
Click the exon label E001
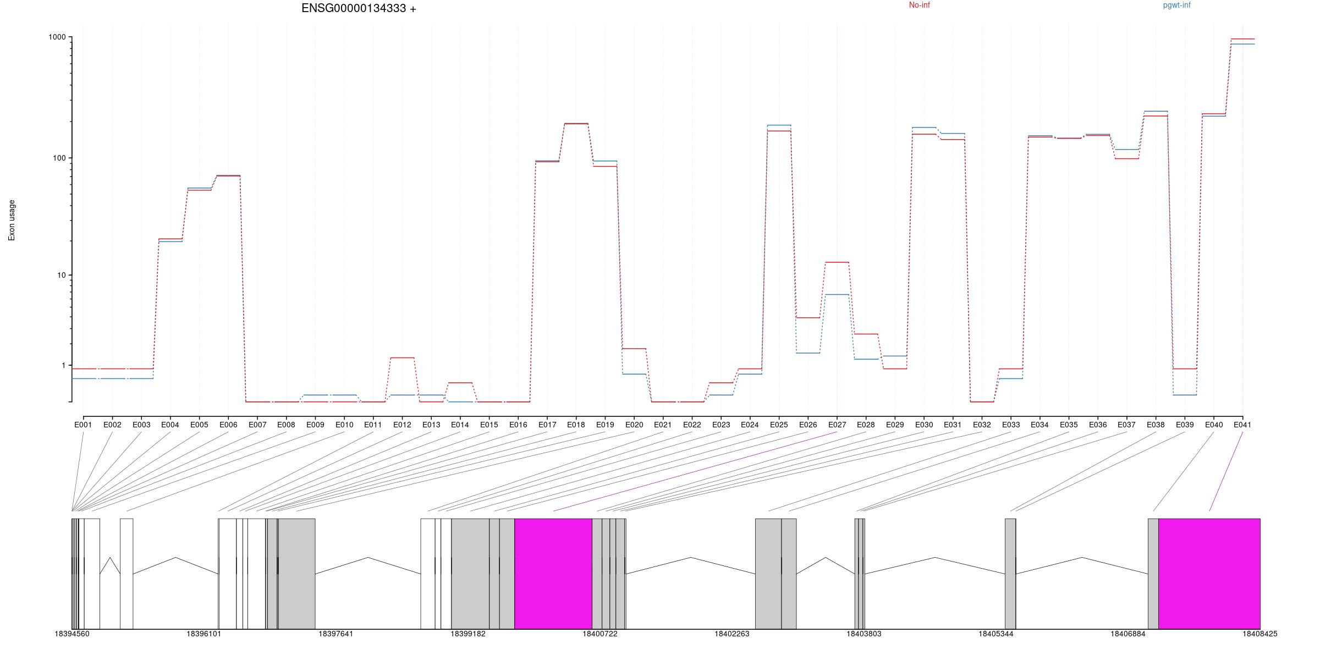point(83,425)
